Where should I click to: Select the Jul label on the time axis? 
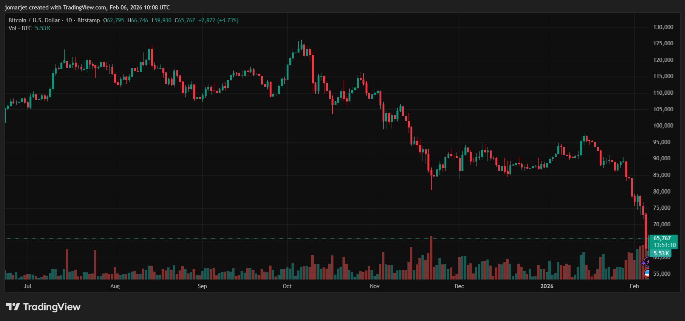point(27,286)
